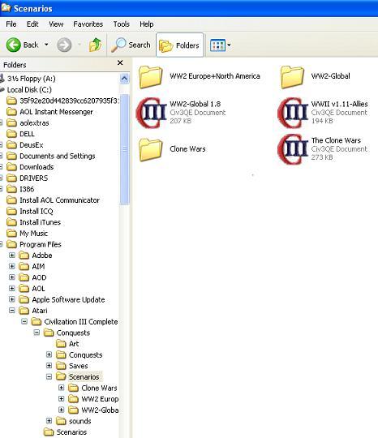Image resolution: width=378 pixels, height=438 pixels.
Task: Collapse the selected Scenarios folder node
Action: pos(49,377)
